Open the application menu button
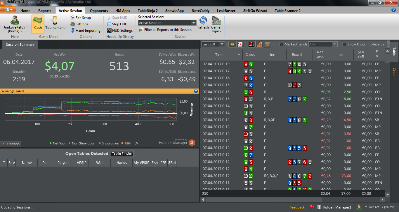 coord(8,10)
